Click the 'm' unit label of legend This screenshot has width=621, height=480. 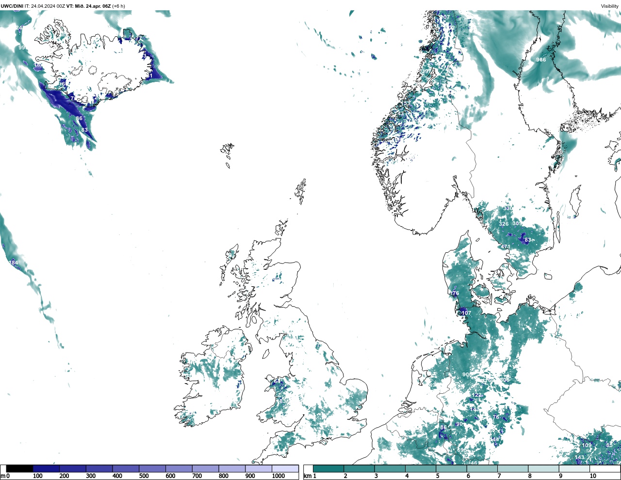[3, 476]
